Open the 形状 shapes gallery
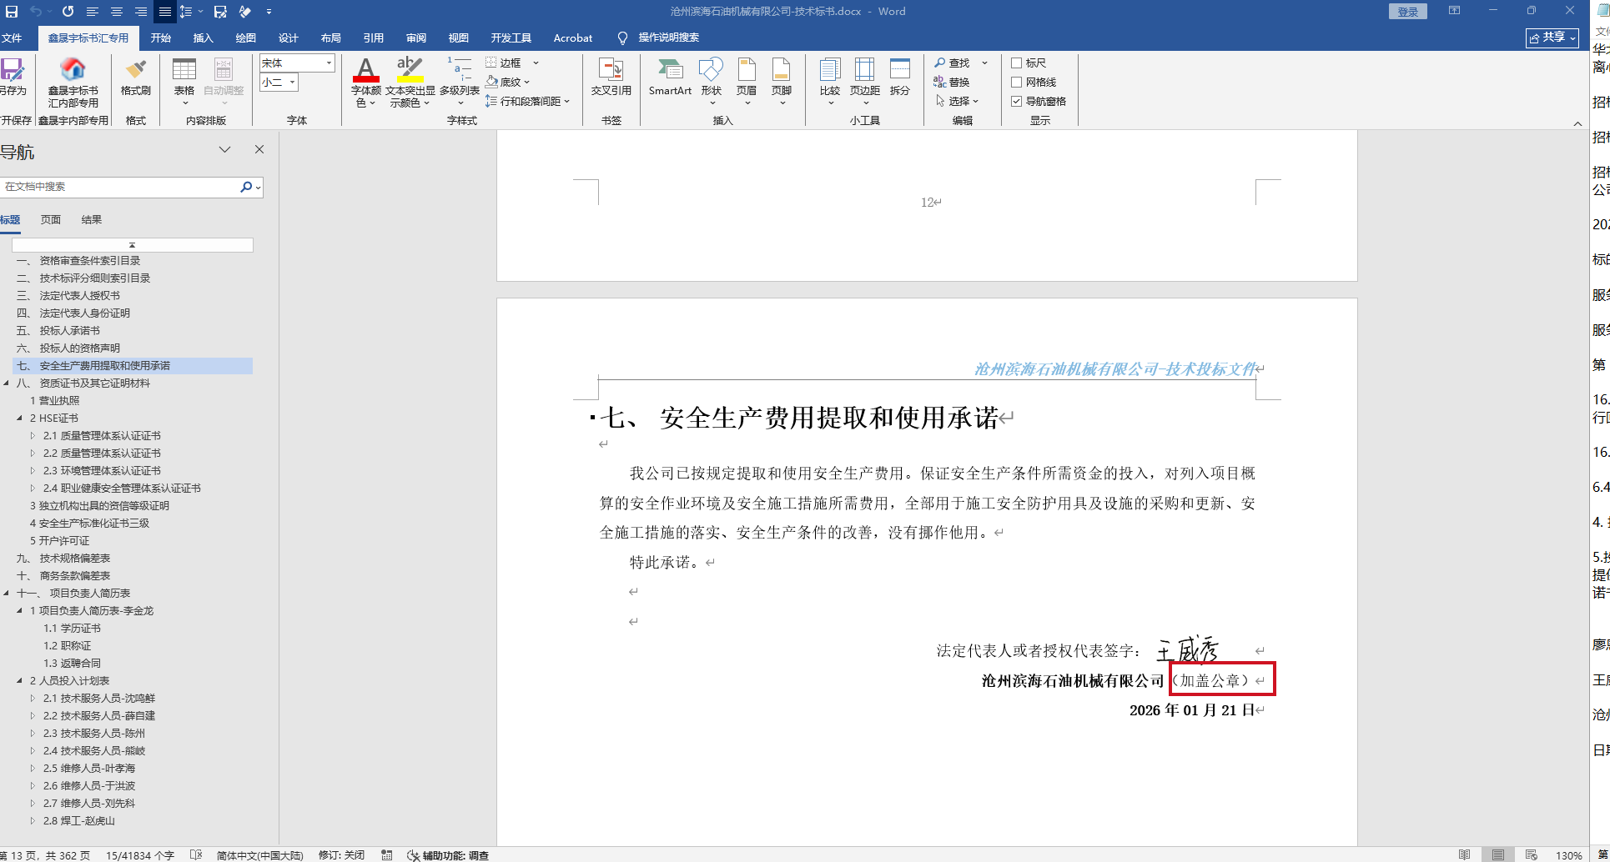 pyautogui.click(x=712, y=82)
